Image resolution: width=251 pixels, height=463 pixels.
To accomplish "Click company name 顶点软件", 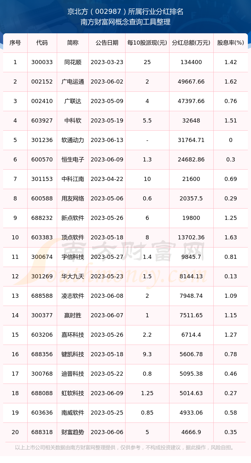I will coord(73,237).
